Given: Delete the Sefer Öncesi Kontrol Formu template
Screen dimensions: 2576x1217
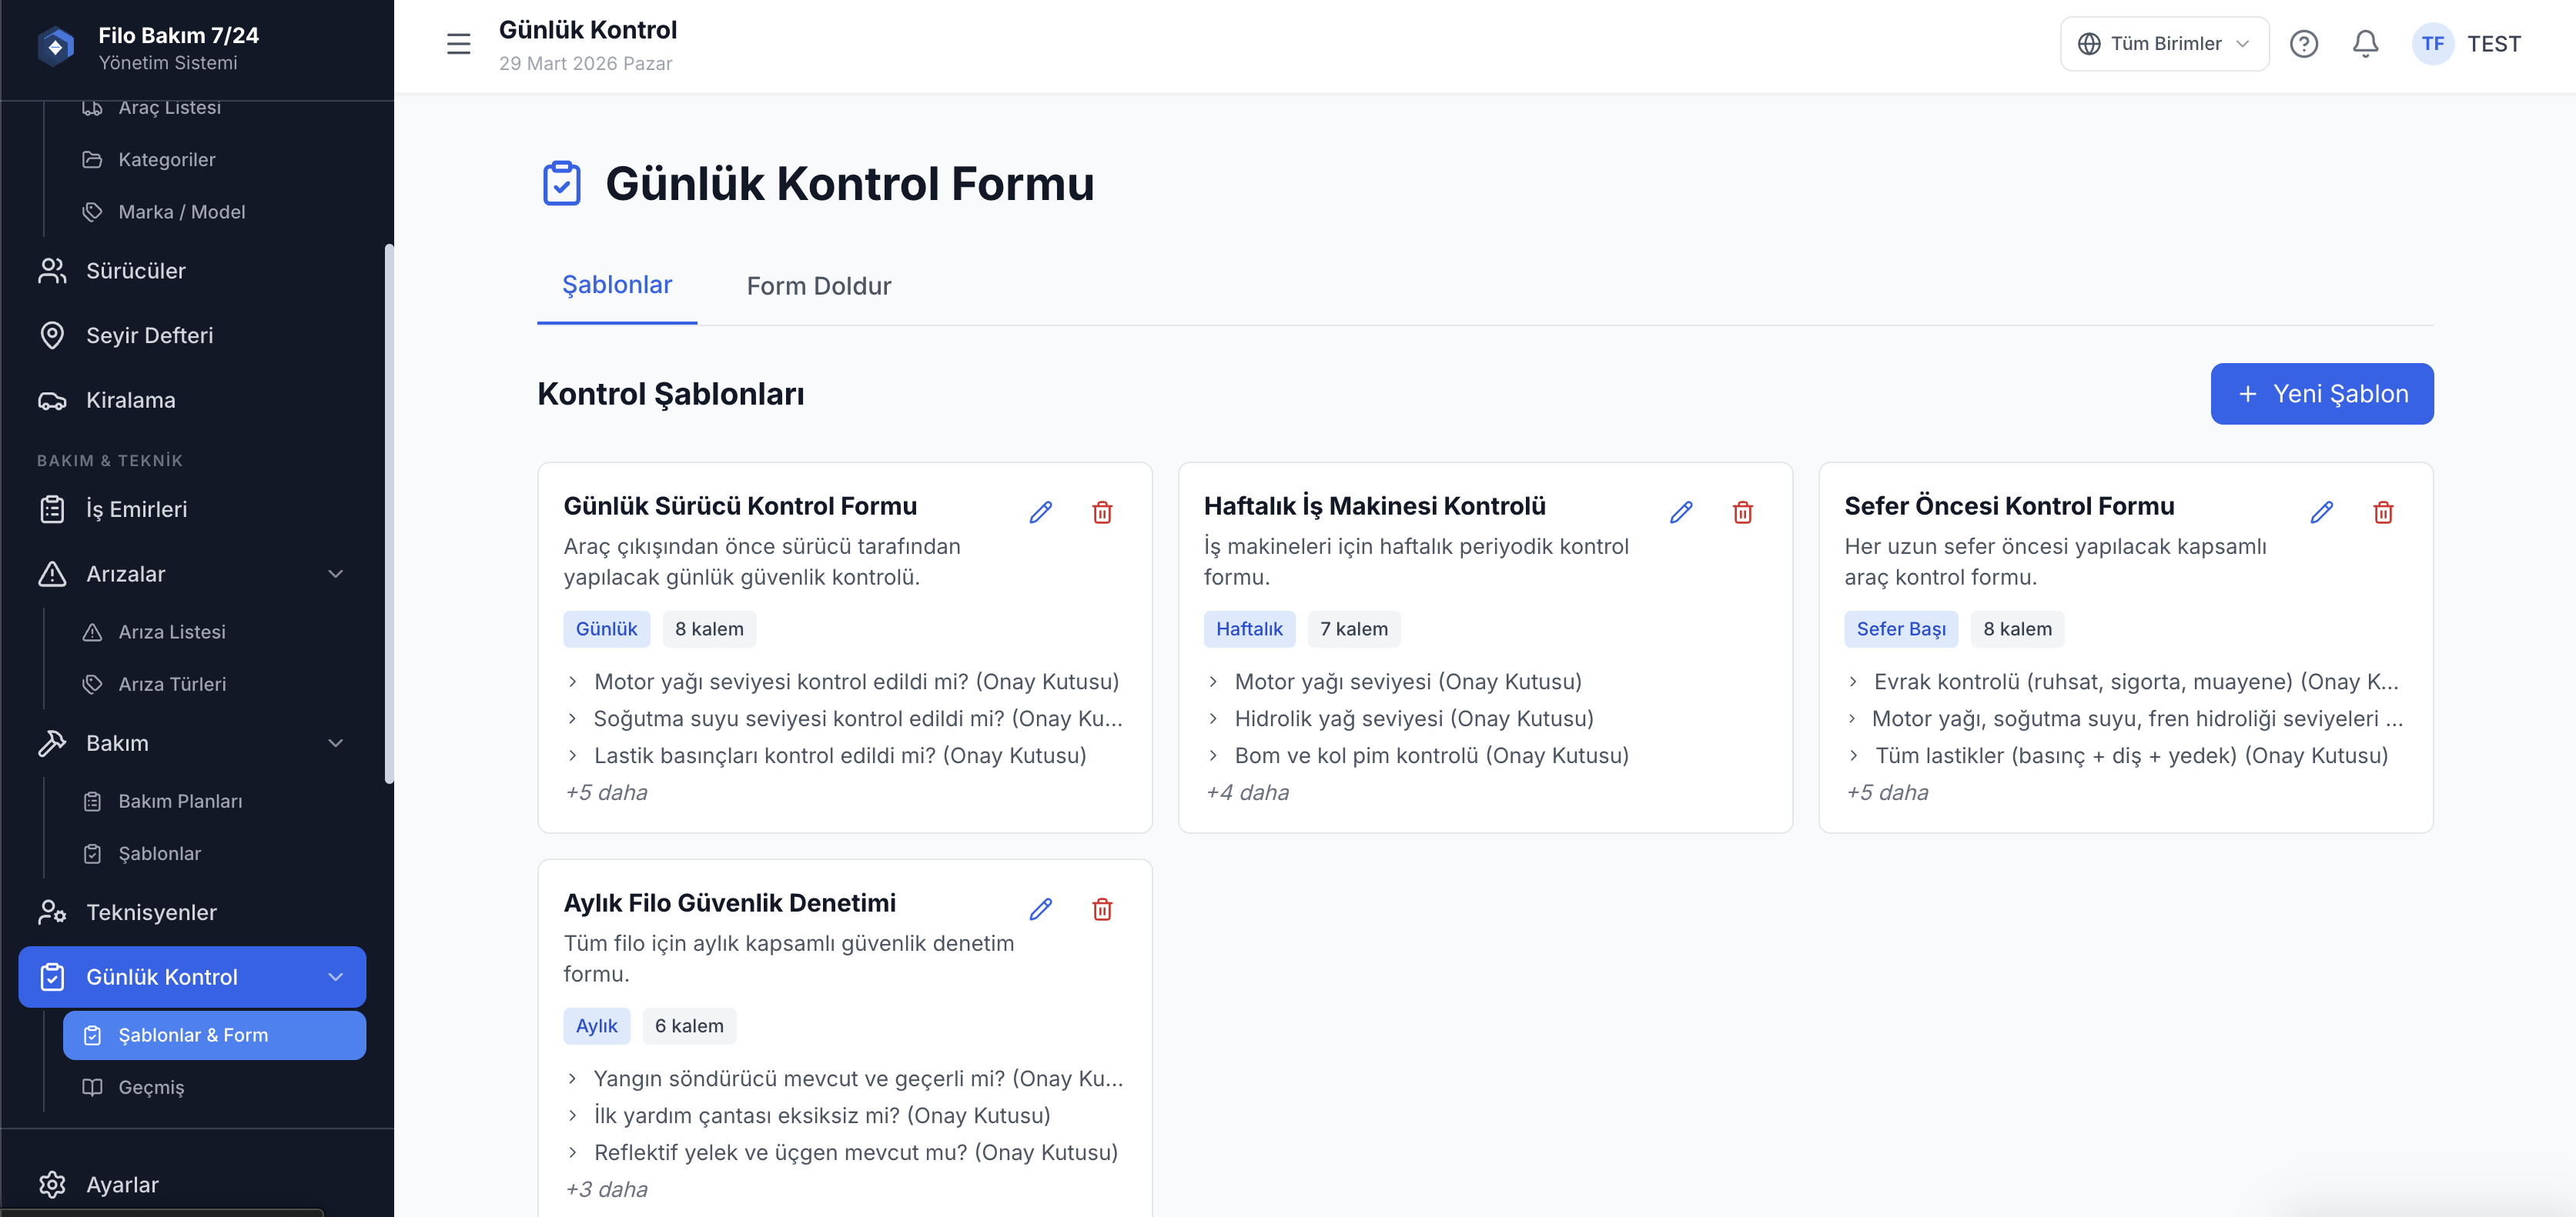Looking at the screenshot, I should point(2383,512).
